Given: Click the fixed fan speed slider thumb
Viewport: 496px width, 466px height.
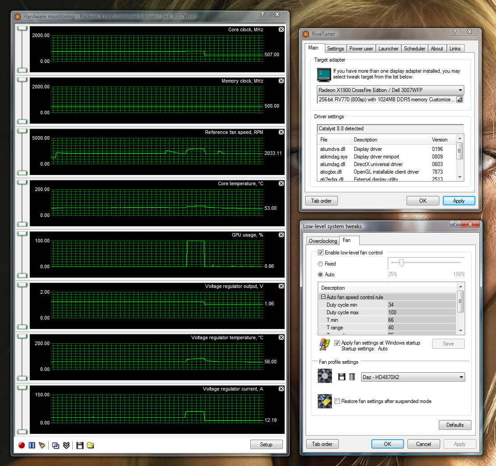Looking at the screenshot, I should 401,262.
